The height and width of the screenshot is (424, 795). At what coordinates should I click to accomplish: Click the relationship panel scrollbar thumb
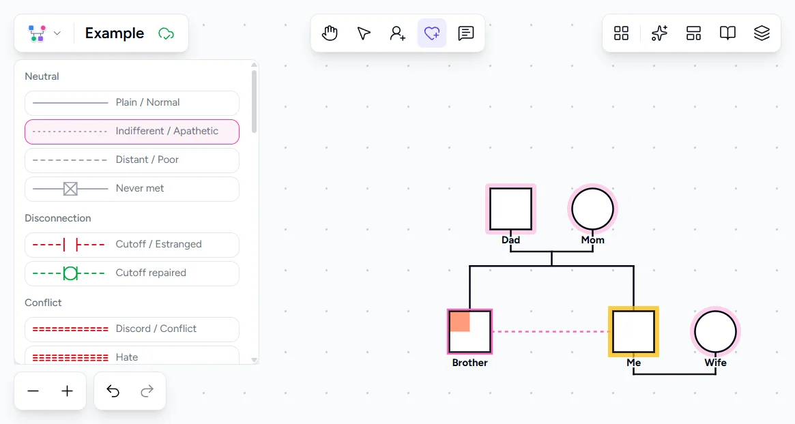(x=254, y=102)
